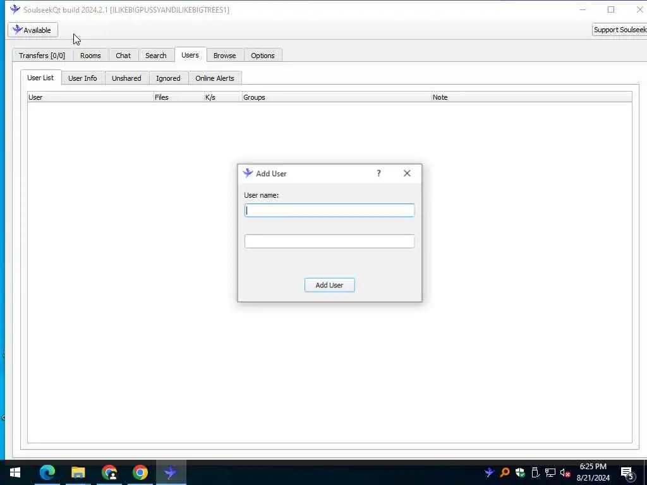Open Google Chrome from the taskbar
Viewport: 647px width, 485px height.
coord(140,472)
